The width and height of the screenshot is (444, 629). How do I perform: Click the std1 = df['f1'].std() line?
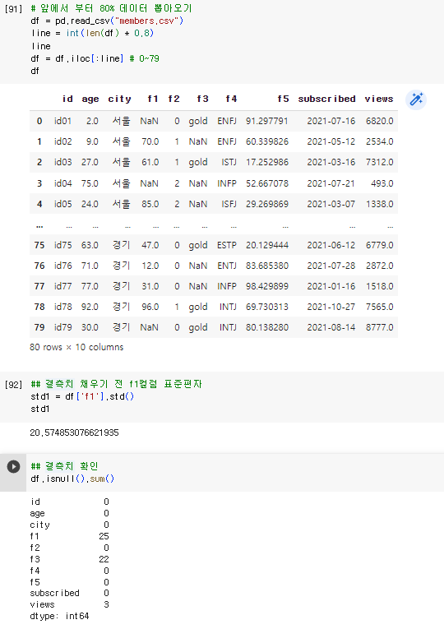(x=82, y=397)
